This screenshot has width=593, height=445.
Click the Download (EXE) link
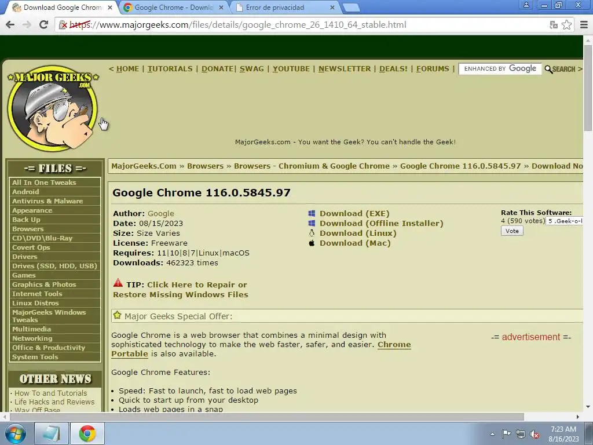pyautogui.click(x=354, y=213)
